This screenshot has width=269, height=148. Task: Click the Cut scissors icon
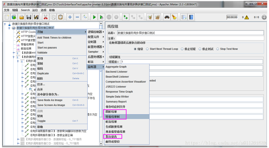pos(45,17)
